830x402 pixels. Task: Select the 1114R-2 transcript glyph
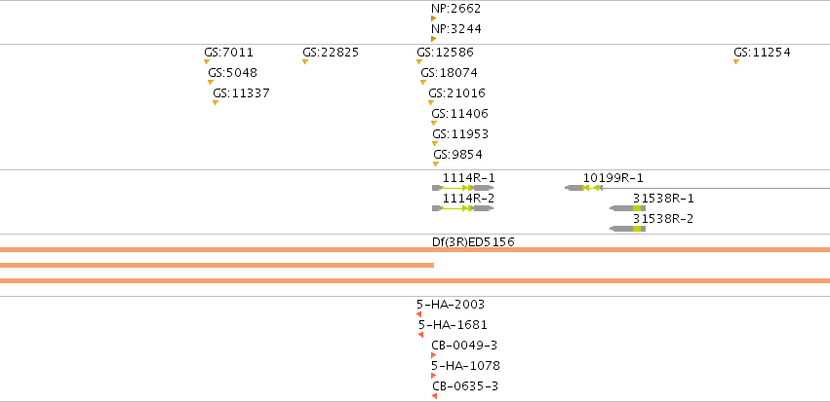tap(462, 208)
